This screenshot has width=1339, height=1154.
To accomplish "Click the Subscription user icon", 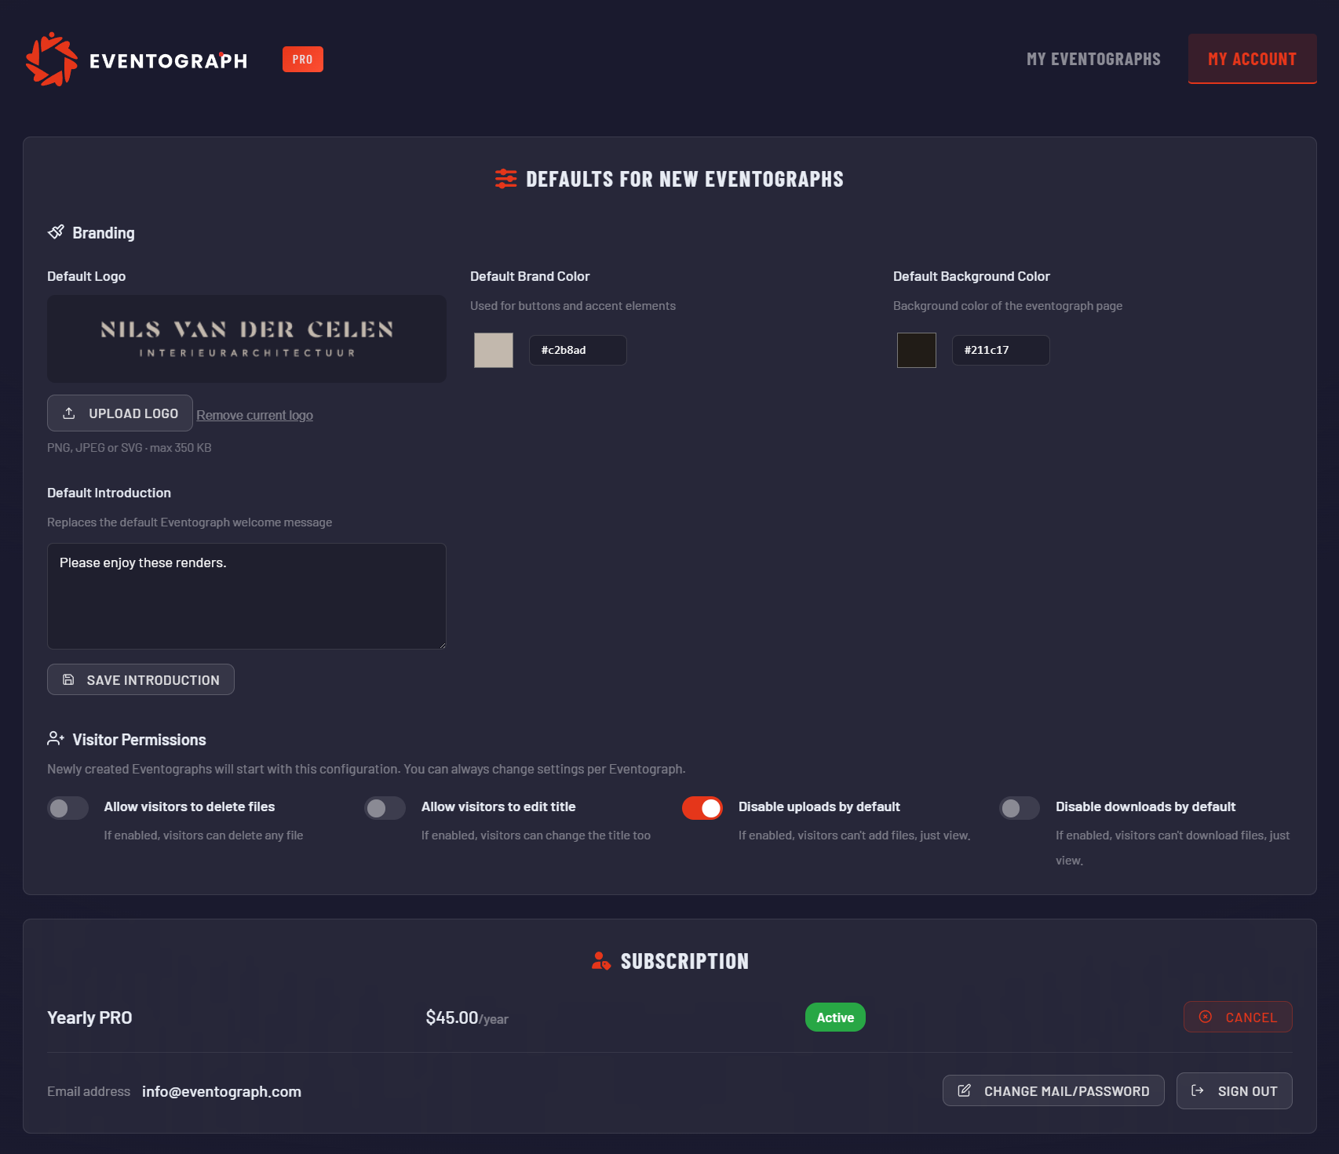I will coord(601,961).
